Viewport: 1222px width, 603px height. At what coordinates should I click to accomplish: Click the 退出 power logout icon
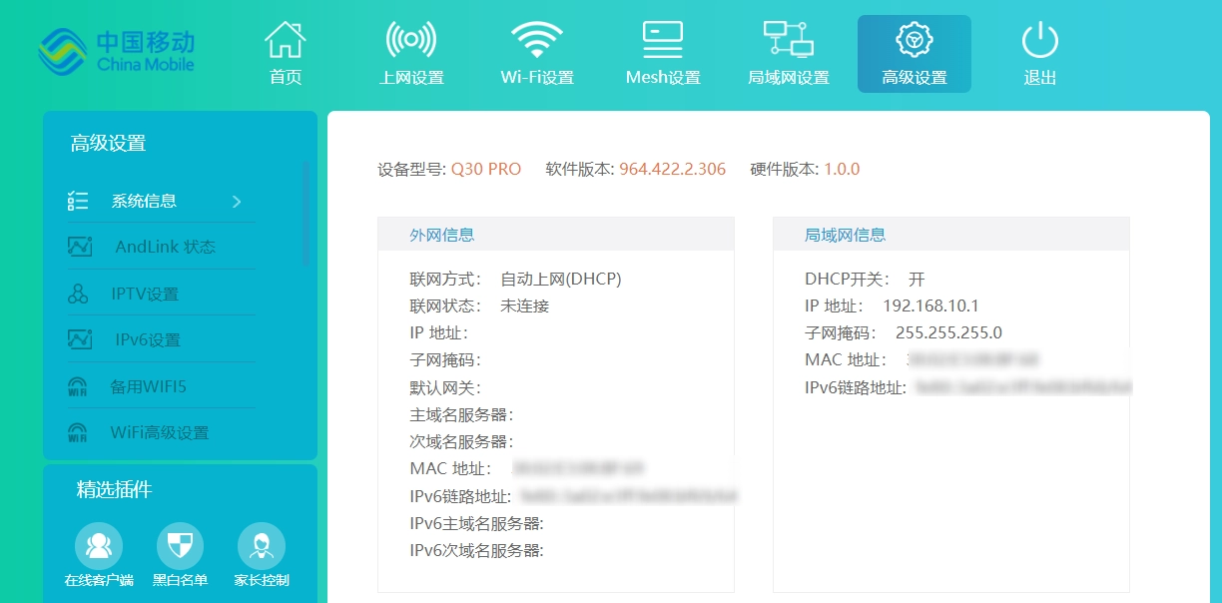(x=1039, y=50)
